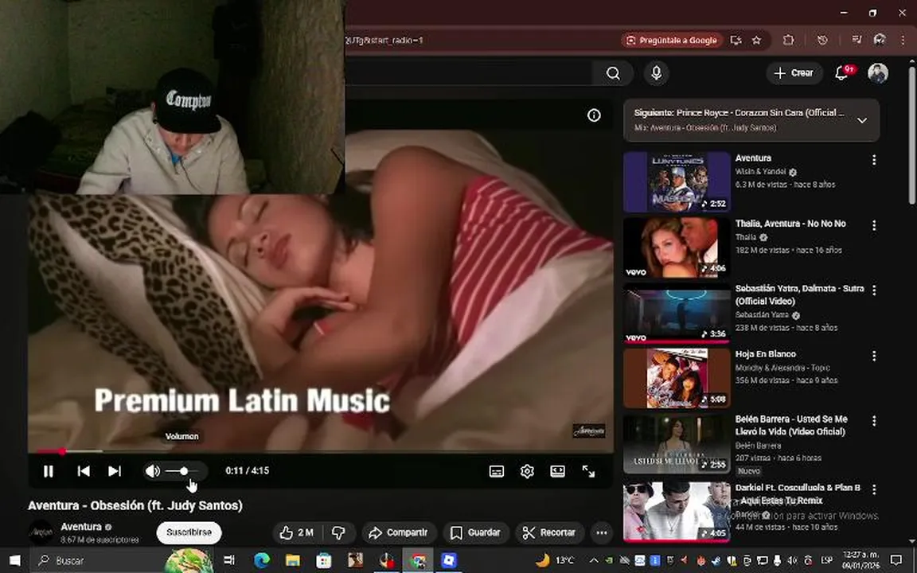This screenshot has height=573, width=917.
Task: Click the YouTube search magnifier button
Action: click(612, 73)
